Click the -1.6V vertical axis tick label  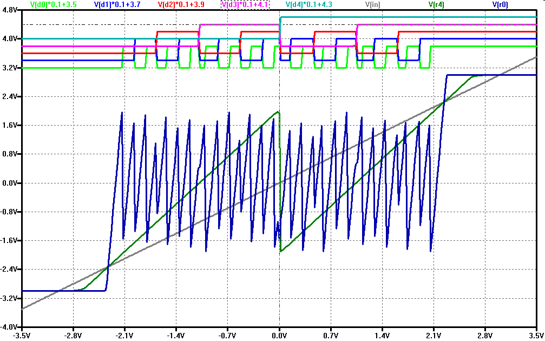pos(10,240)
